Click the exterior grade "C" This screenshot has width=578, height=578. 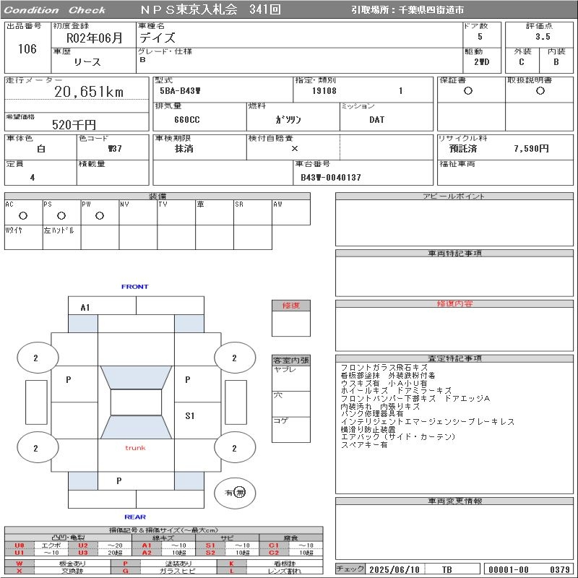coord(522,62)
